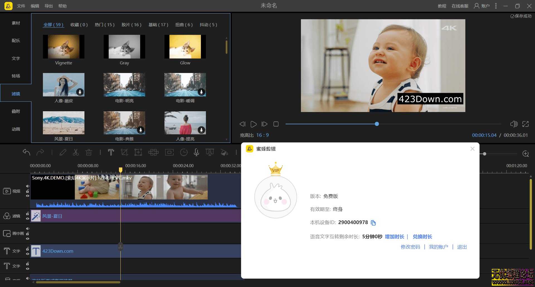Undo the last edit action
535x287 pixels.
(x=26, y=152)
